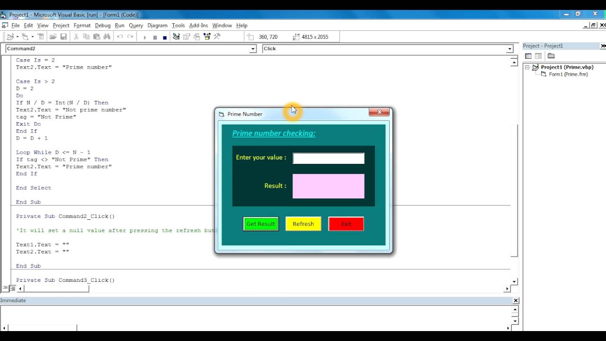Open the Add Project dropdown arrow
Screen dimensions: 606x341
17,37
